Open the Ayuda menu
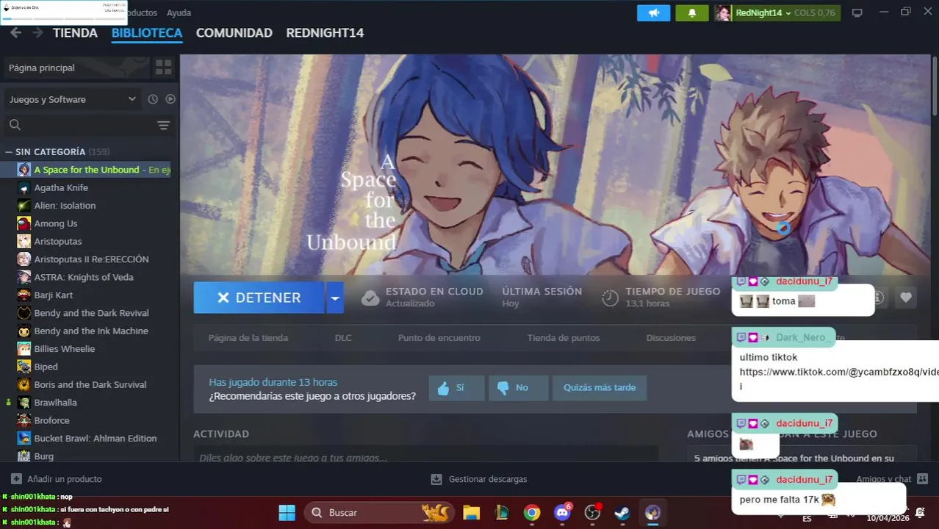Image resolution: width=939 pixels, height=529 pixels. (x=179, y=12)
